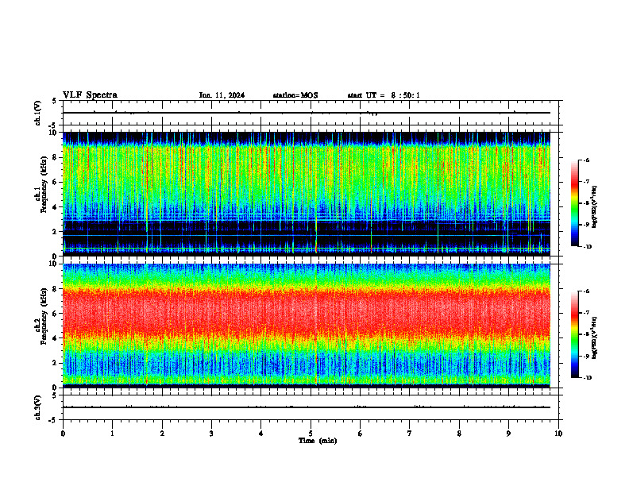
Task: Click the ch.2 spectrogram color bar
Action: [575, 334]
